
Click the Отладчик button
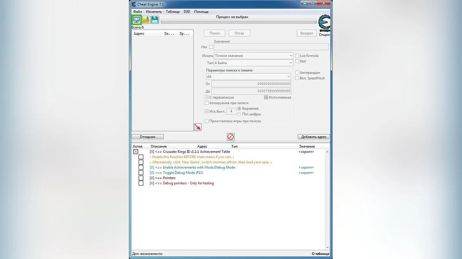point(147,137)
